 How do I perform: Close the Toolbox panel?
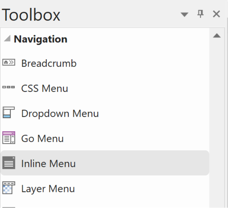[216, 14]
